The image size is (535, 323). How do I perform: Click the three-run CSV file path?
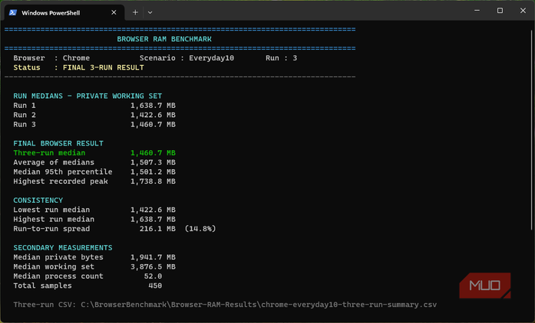click(259, 305)
